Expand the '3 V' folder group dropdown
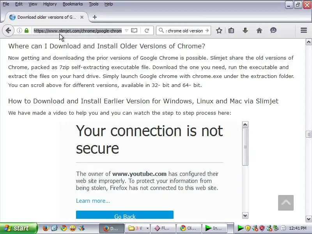The height and width of the screenshot is (234, 312). click(147, 228)
